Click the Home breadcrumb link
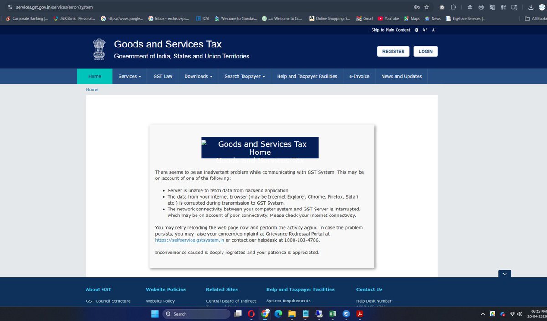This screenshot has width=547, height=321. click(x=92, y=89)
